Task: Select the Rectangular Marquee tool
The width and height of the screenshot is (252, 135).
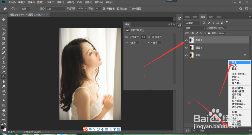Action: [4, 24]
